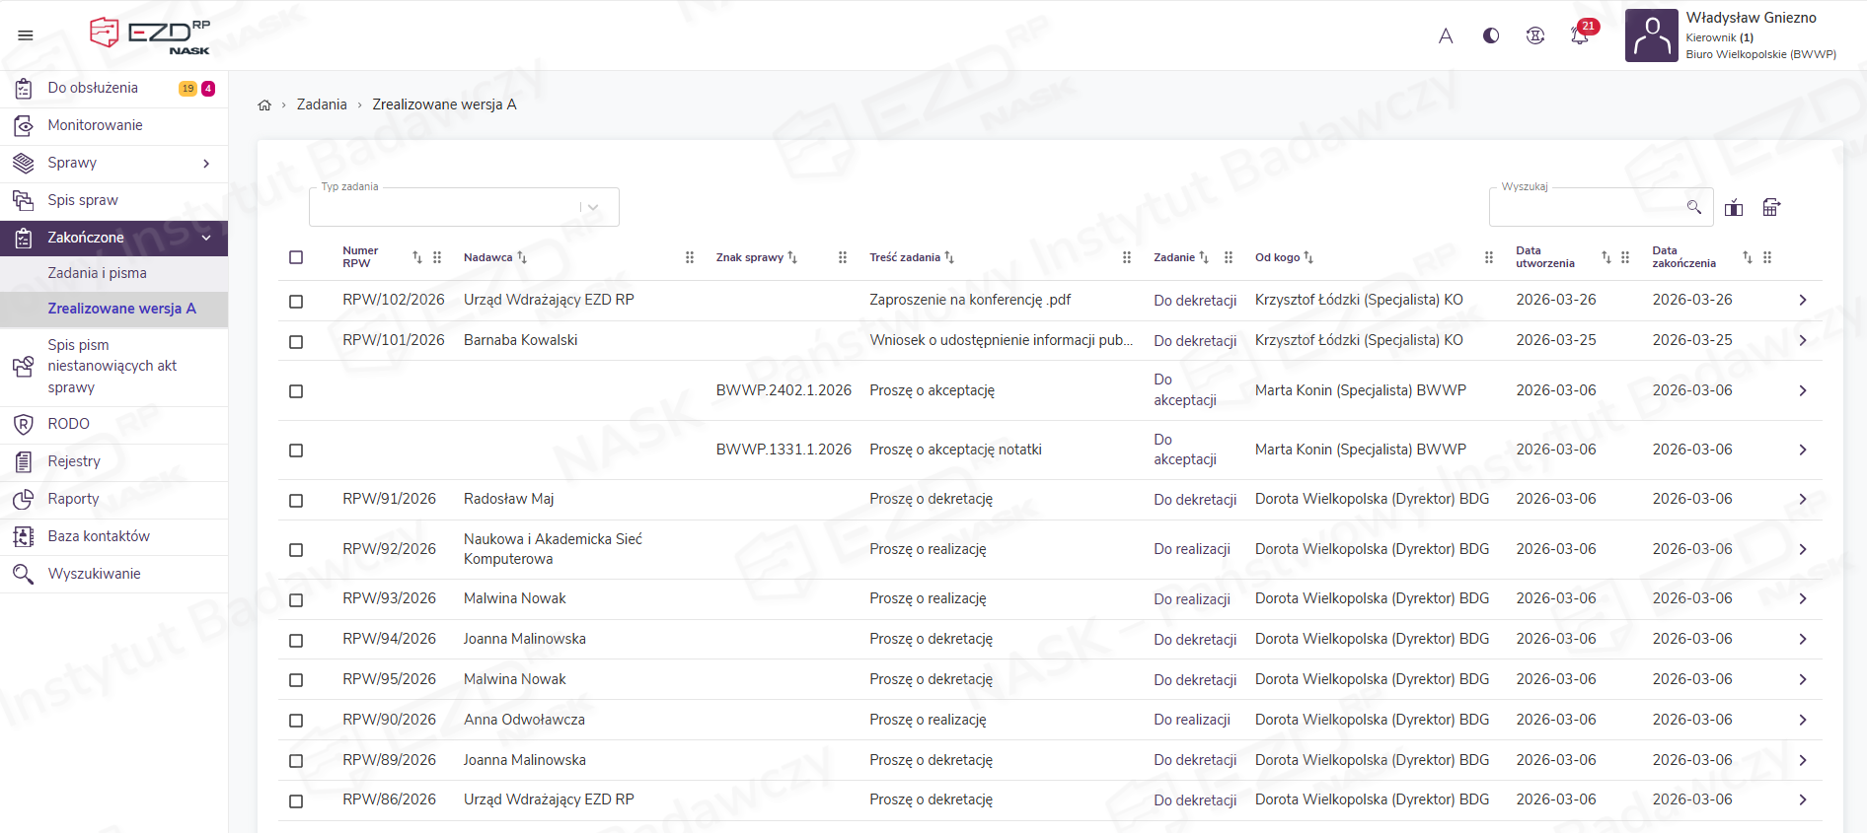This screenshot has width=1867, height=833.
Task: Open Władysław Gniezno user profile
Action: (1737, 35)
